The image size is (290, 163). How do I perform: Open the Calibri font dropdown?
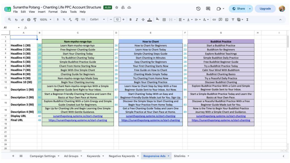(97, 20)
